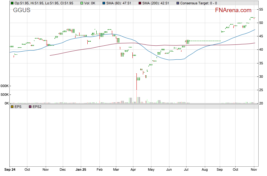The height and width of the screenshot is (176, 267).
Task: Click the Jan 25 date axis label
Action: point(81,170)
